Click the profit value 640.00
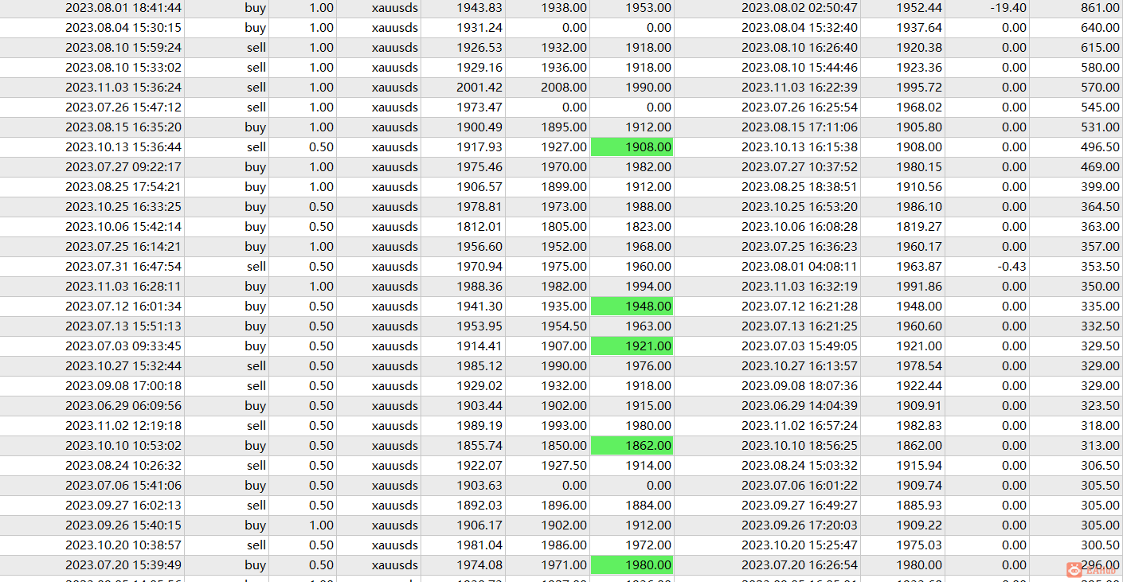 1101,28
